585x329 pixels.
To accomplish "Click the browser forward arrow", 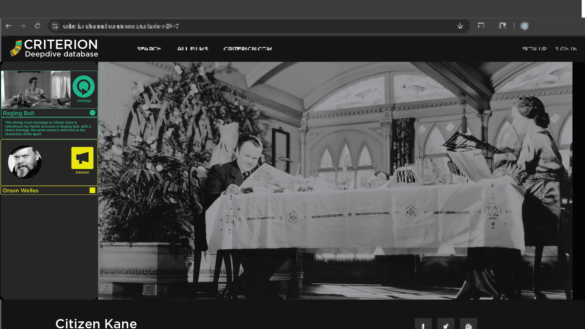I will (x=22, y=26).
